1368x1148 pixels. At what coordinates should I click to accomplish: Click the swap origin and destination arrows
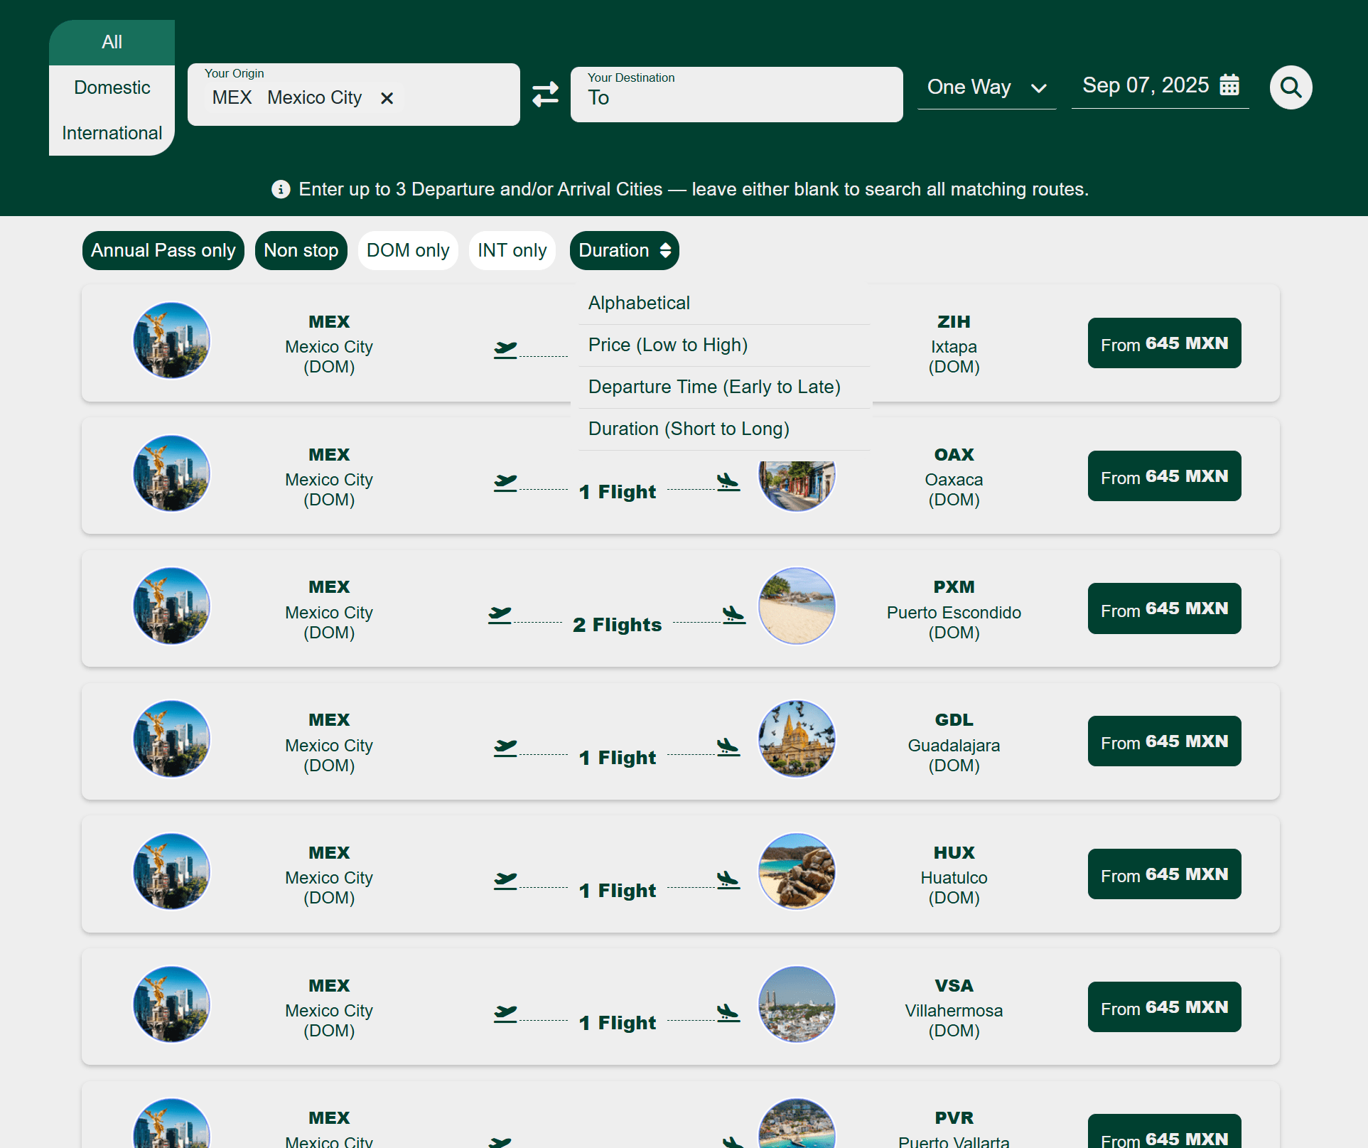tap(545, 94)
